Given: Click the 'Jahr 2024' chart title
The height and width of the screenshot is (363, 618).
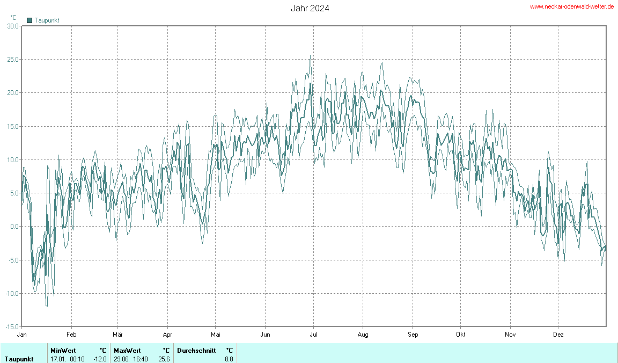Looking at the screenshot, I should click(x=310, y=8).
